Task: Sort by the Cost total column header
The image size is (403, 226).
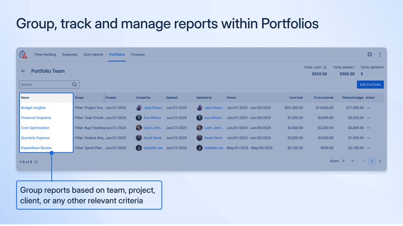Action: click(296, 98)
